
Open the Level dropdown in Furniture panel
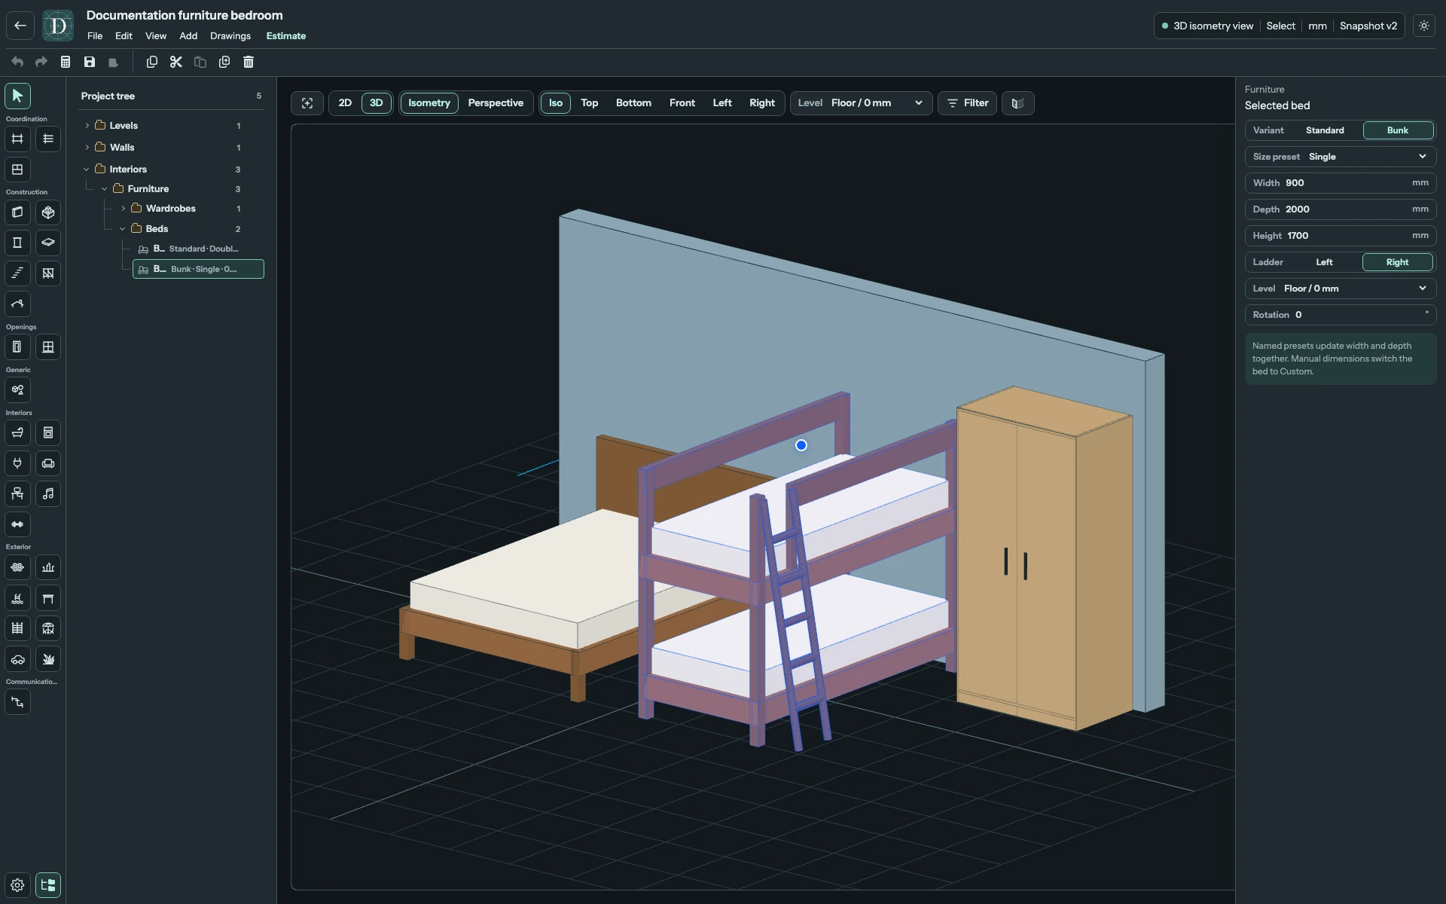tap(1341, 289)
